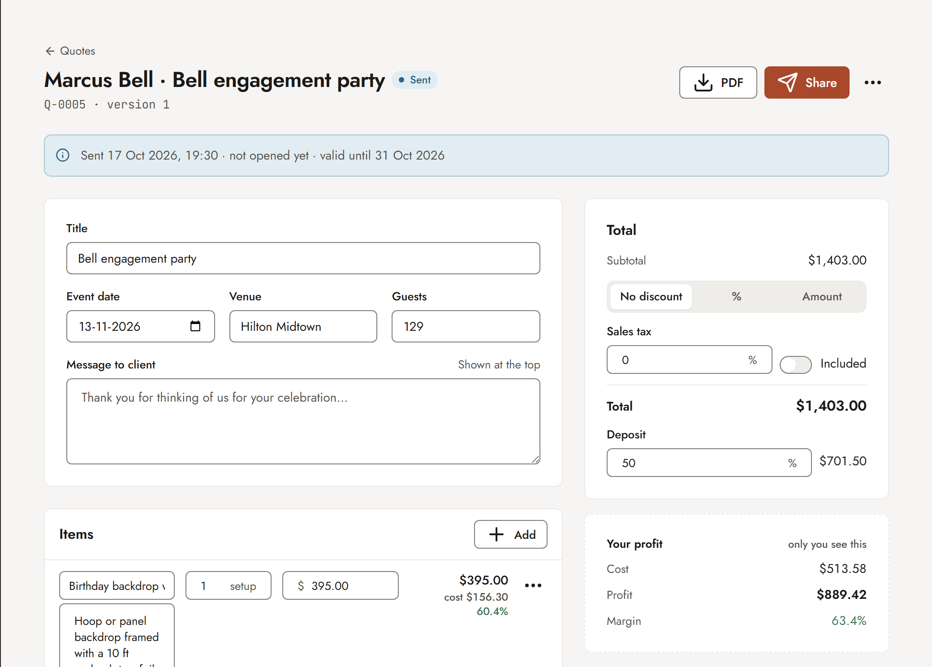Image resolution: width=932 pixels, height=667 pixels.
Task: Switch discount to percentage
Action: (736, 297)
